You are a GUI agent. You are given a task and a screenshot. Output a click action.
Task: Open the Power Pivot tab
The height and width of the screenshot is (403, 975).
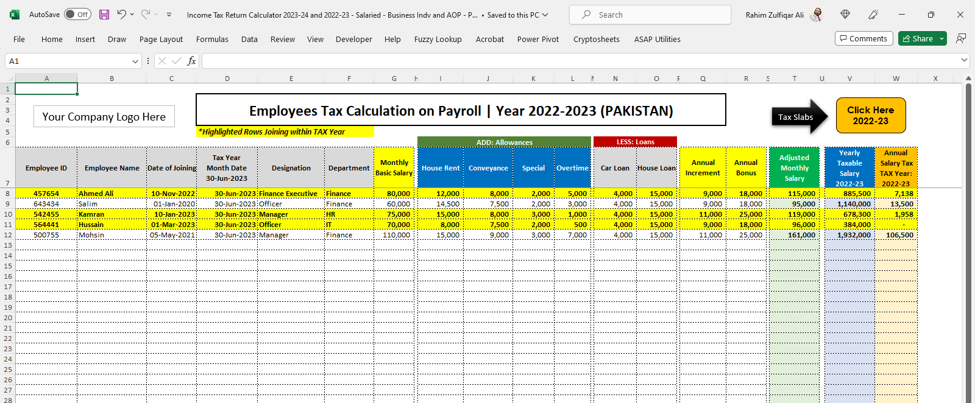[x=538, y=39]
